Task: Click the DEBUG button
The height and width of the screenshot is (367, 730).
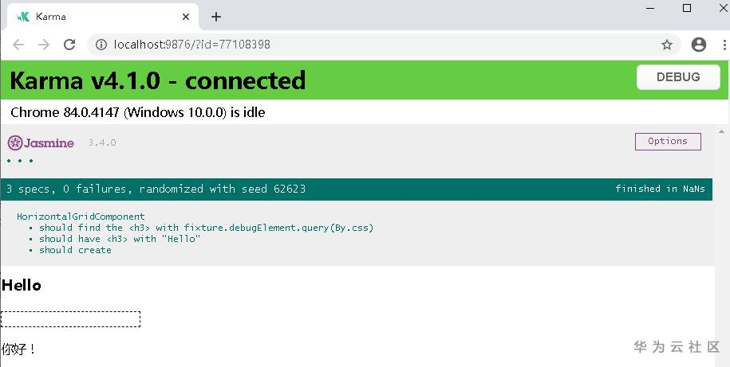Action: coord(678,77)
